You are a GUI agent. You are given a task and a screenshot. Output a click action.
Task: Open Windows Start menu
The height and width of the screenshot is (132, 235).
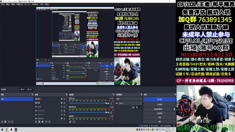pyautogui.click(x=2, y=130)
